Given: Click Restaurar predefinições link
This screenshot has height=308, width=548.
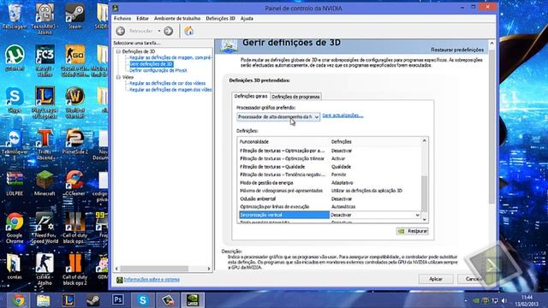Looking at the screenshot, I should pos(457,50).
